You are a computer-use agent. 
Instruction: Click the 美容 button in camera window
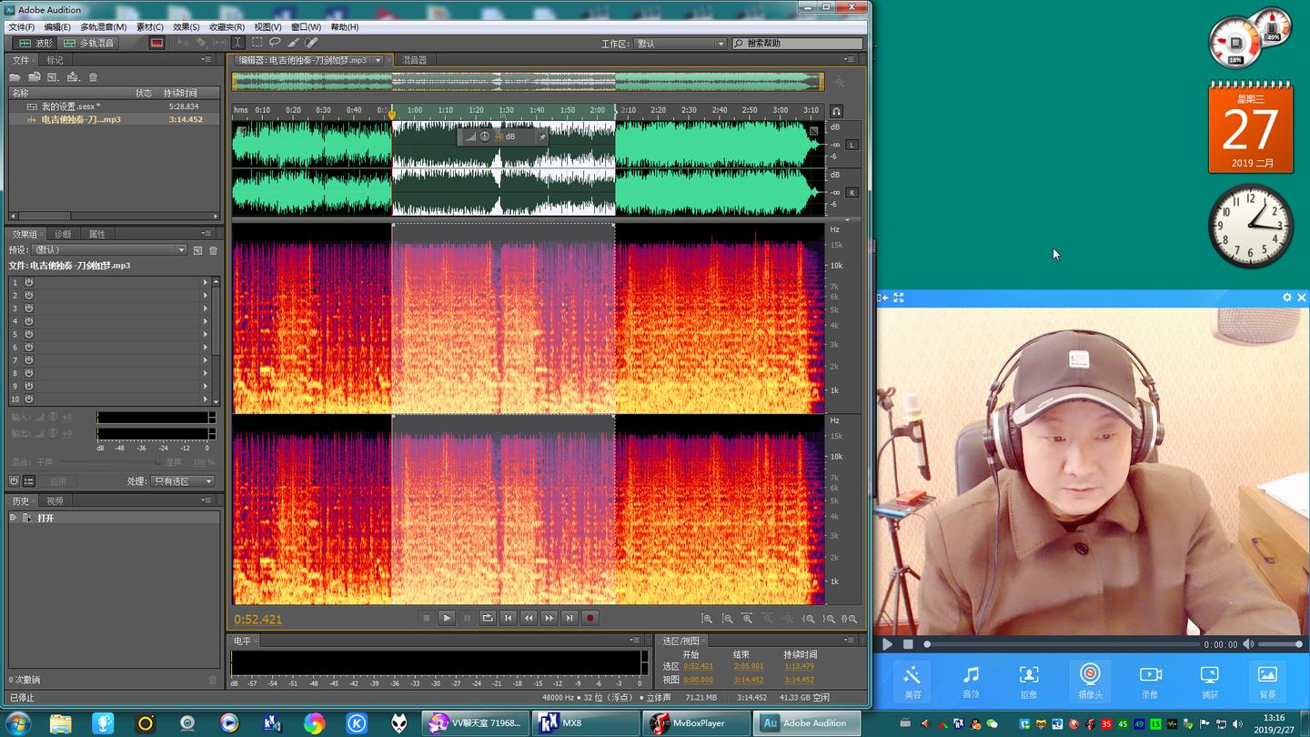tap(912, 681)
